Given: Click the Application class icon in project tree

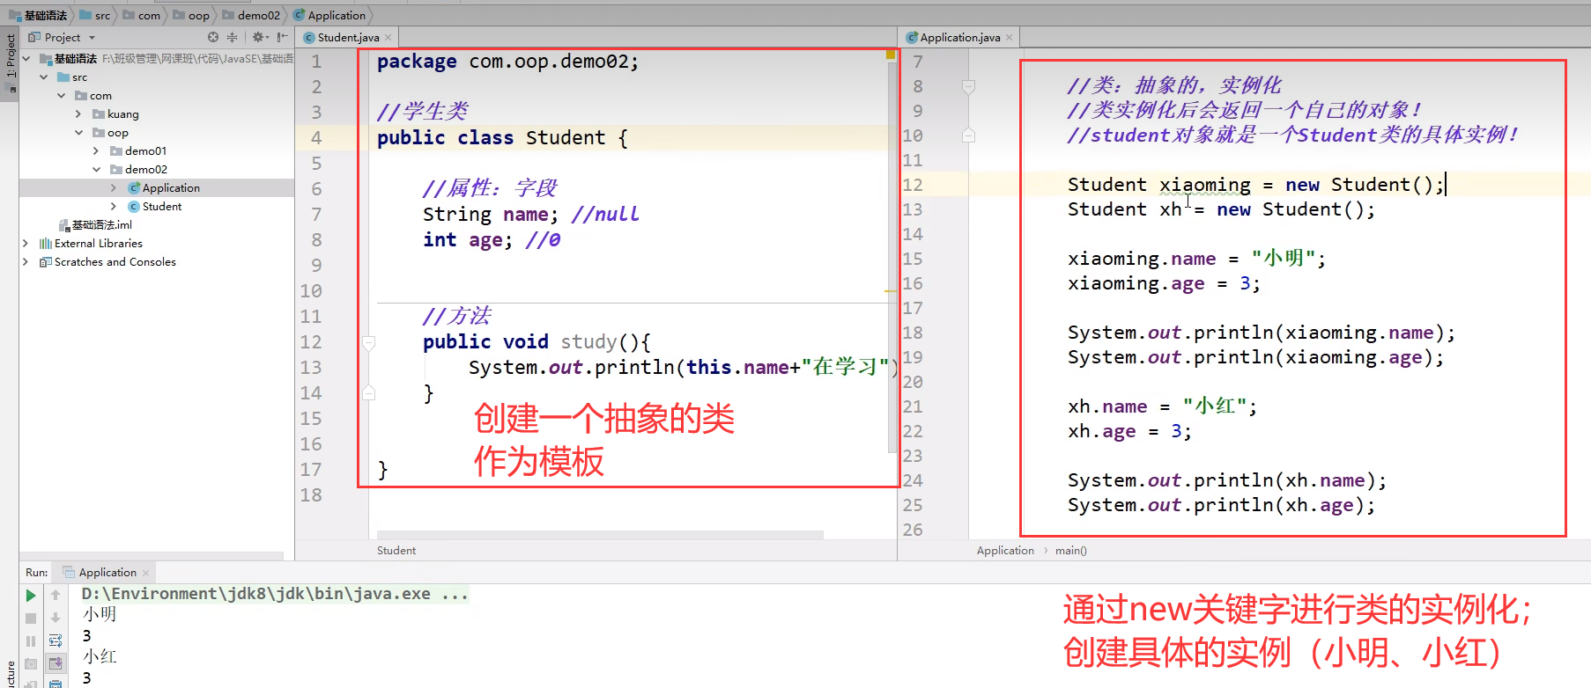Looking at the screenshot, I should [x=134, y=188].
